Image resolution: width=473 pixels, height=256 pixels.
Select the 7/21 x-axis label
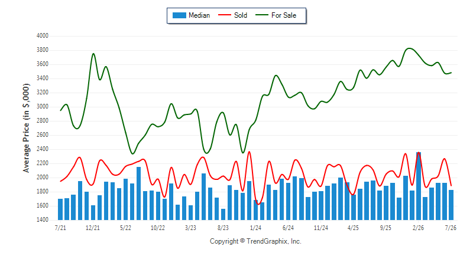pyautogui.click(x=60, y=228)
